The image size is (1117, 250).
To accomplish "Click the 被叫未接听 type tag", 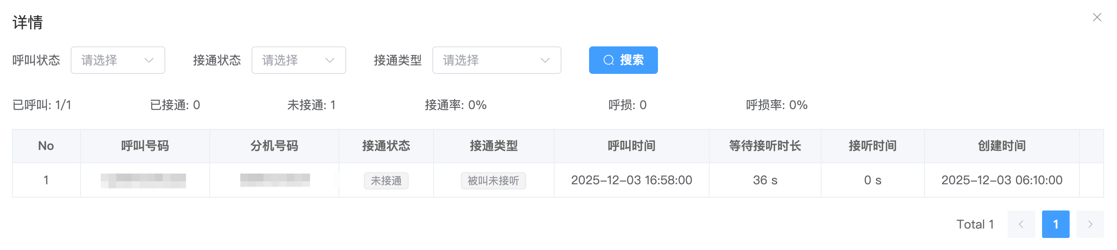I will 493,180.
